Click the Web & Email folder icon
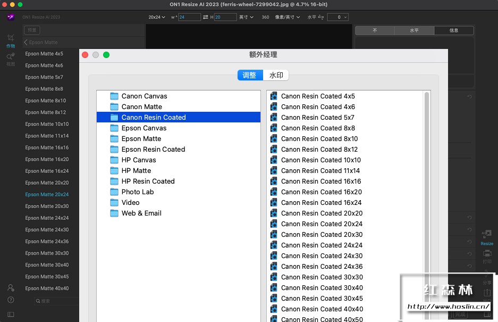This screenshot has width=498, height=322. pyautogui.click(x=114, y=213)
